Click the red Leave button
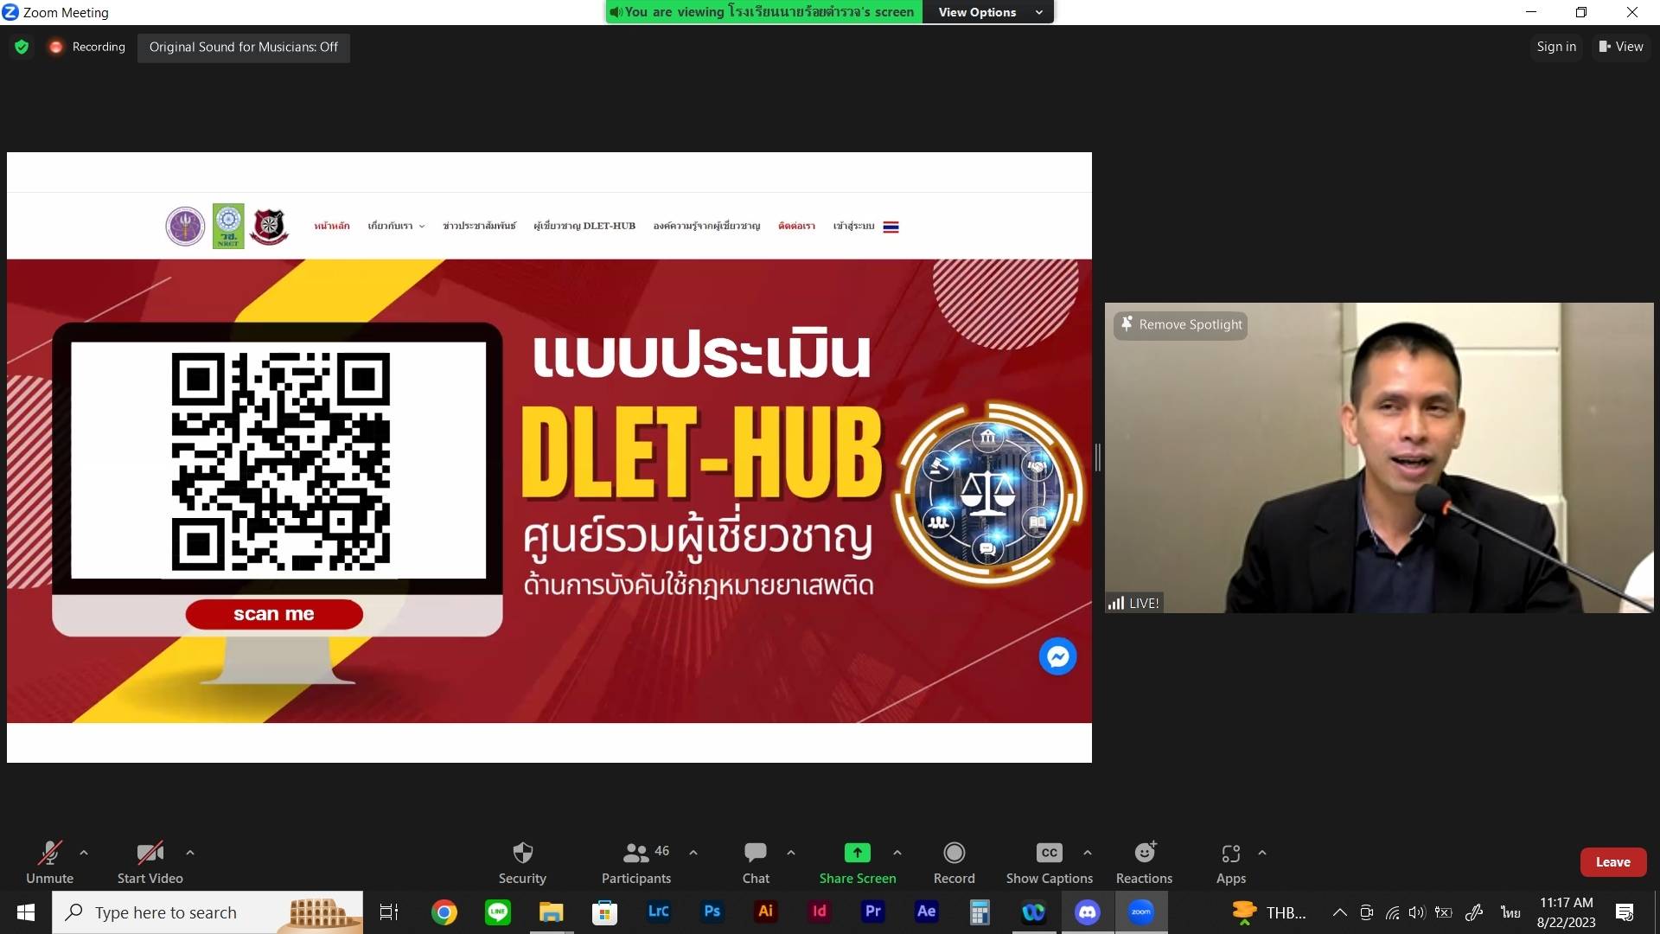 coord(1612,862)
